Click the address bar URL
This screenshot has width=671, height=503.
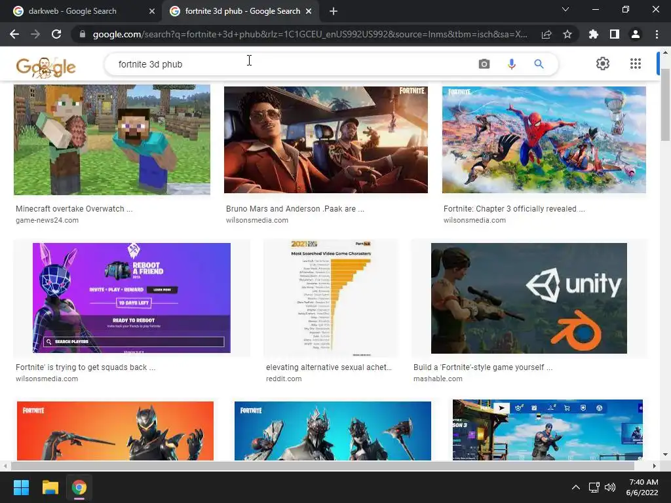(310, 34)
